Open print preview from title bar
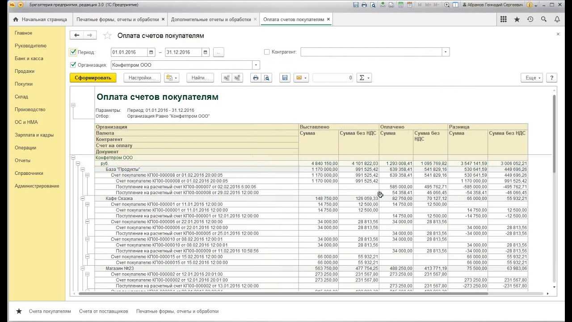 point(373,5)
